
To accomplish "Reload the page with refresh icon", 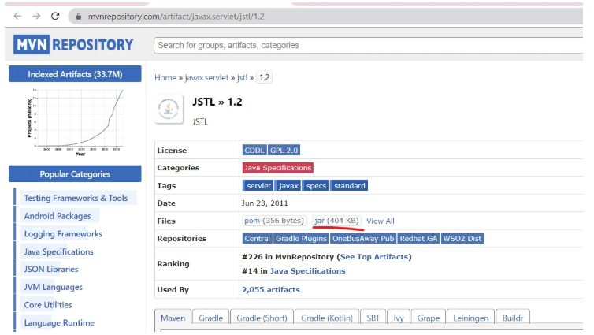I will tap(55, 17).
